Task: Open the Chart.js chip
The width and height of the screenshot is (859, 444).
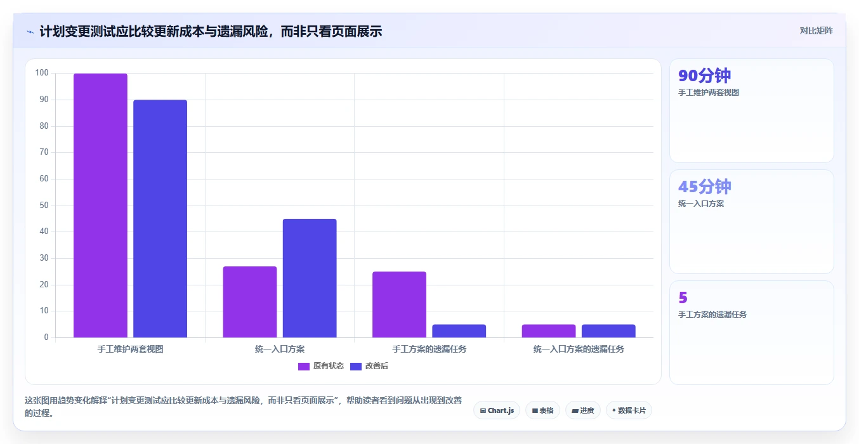Action: tap(497, 410)
